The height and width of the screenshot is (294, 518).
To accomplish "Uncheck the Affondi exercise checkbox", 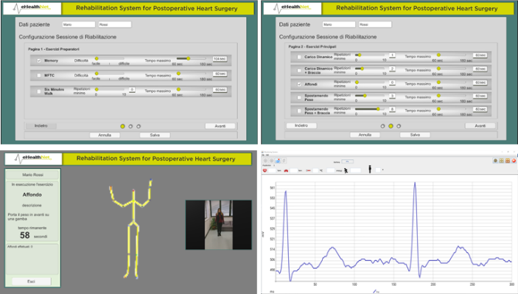I will (x=299, y=85).
